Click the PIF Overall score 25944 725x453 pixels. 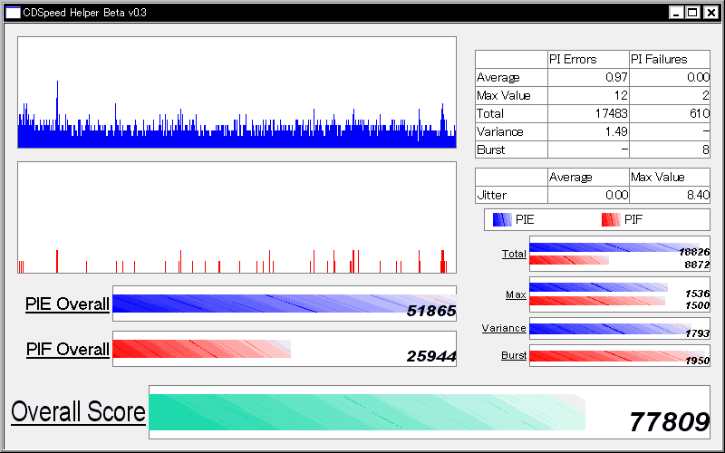431,356
